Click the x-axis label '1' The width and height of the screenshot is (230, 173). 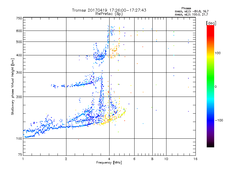(x=23, y=159)
